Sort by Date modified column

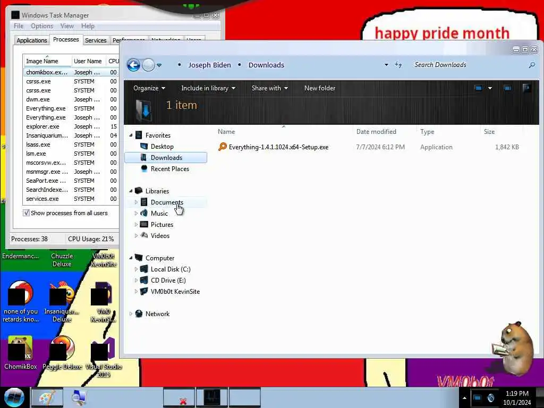point(376,132)
